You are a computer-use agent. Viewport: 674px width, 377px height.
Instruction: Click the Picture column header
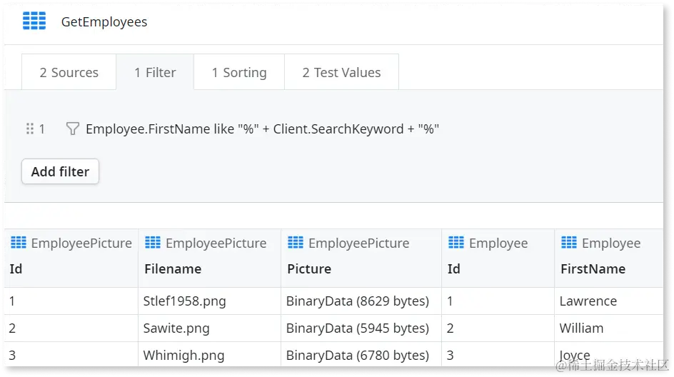(x=309, y=268)
